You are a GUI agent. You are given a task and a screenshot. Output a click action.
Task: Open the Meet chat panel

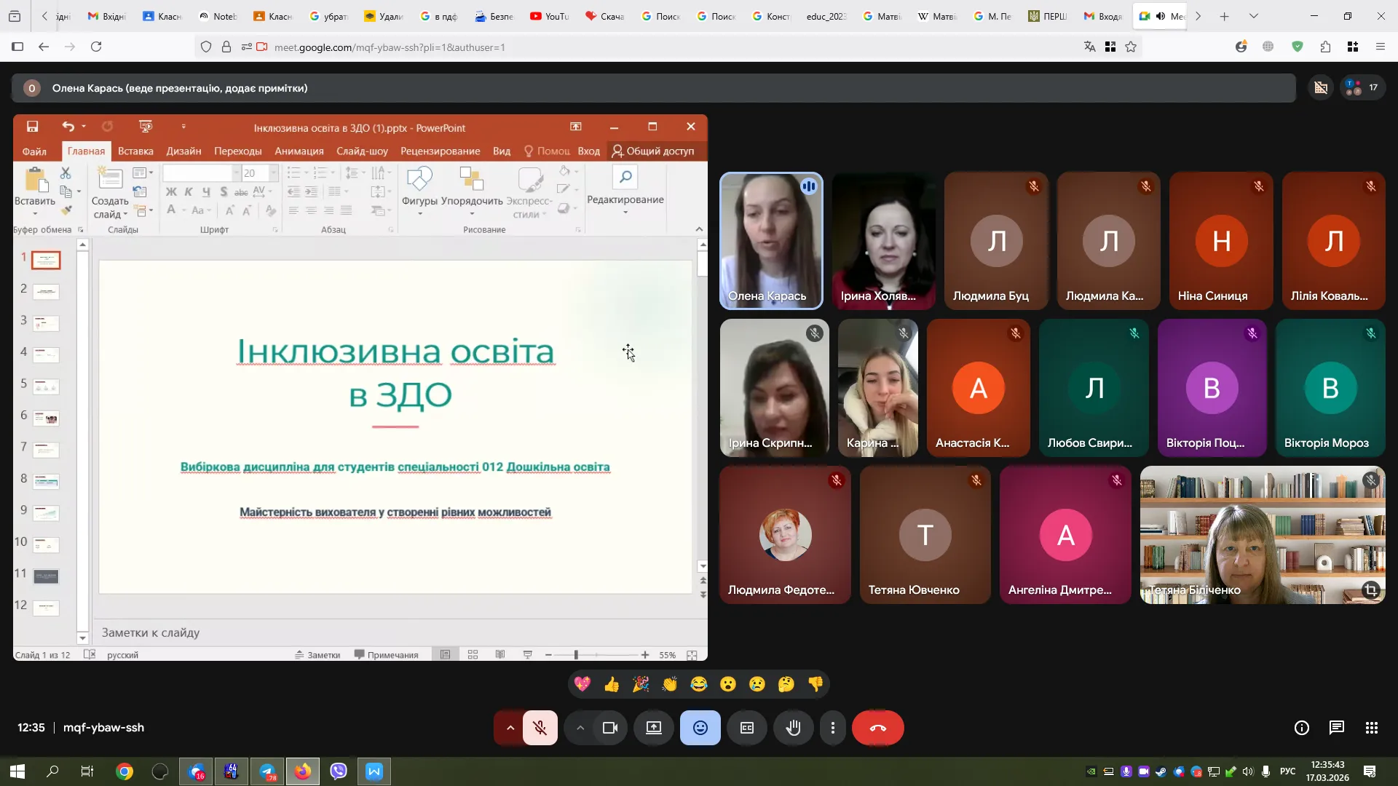[1336, 728]
